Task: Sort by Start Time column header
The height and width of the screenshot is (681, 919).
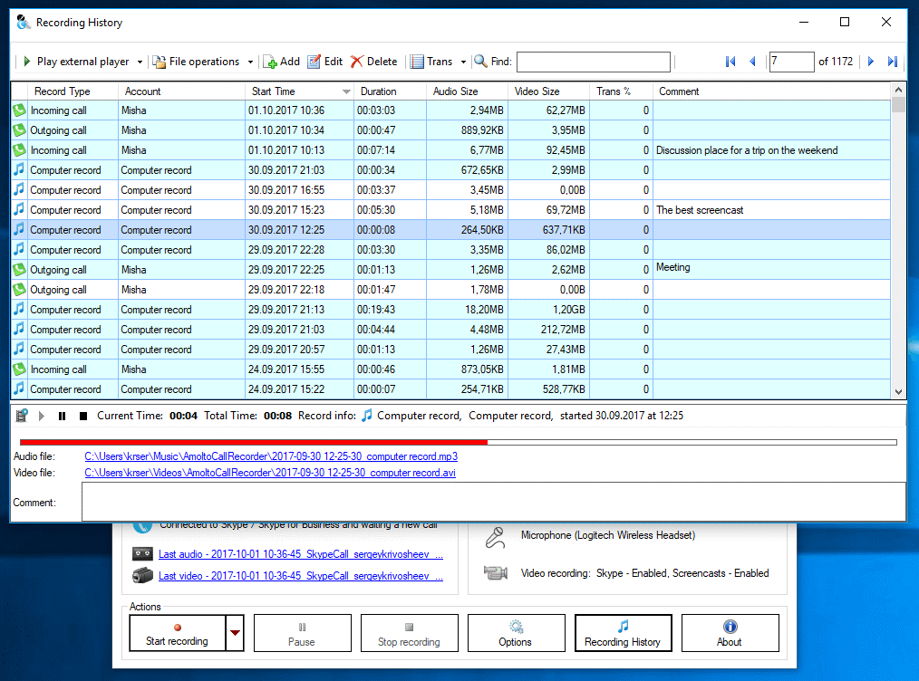Action: click(299, 91)
